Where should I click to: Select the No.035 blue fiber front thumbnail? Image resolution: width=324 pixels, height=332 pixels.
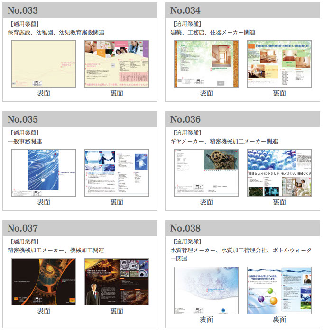[44, 173]
